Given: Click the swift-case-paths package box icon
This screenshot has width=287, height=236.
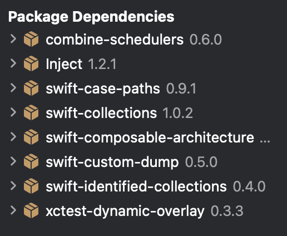Looking at the screenshot, I should (31, 88).
